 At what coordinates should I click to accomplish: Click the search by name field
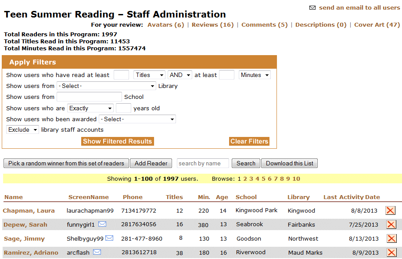coord(203,163)
